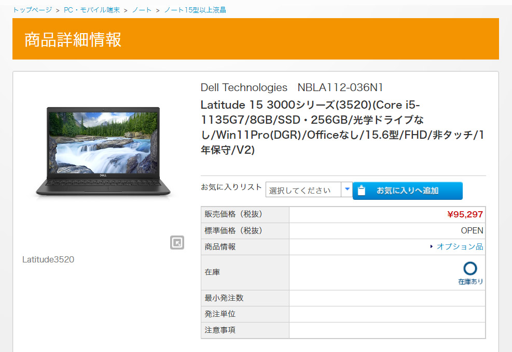Select the OPEN standard price value
Viewport: 512px width, 352px height.
pyautogui.click(x=472, y=231)
